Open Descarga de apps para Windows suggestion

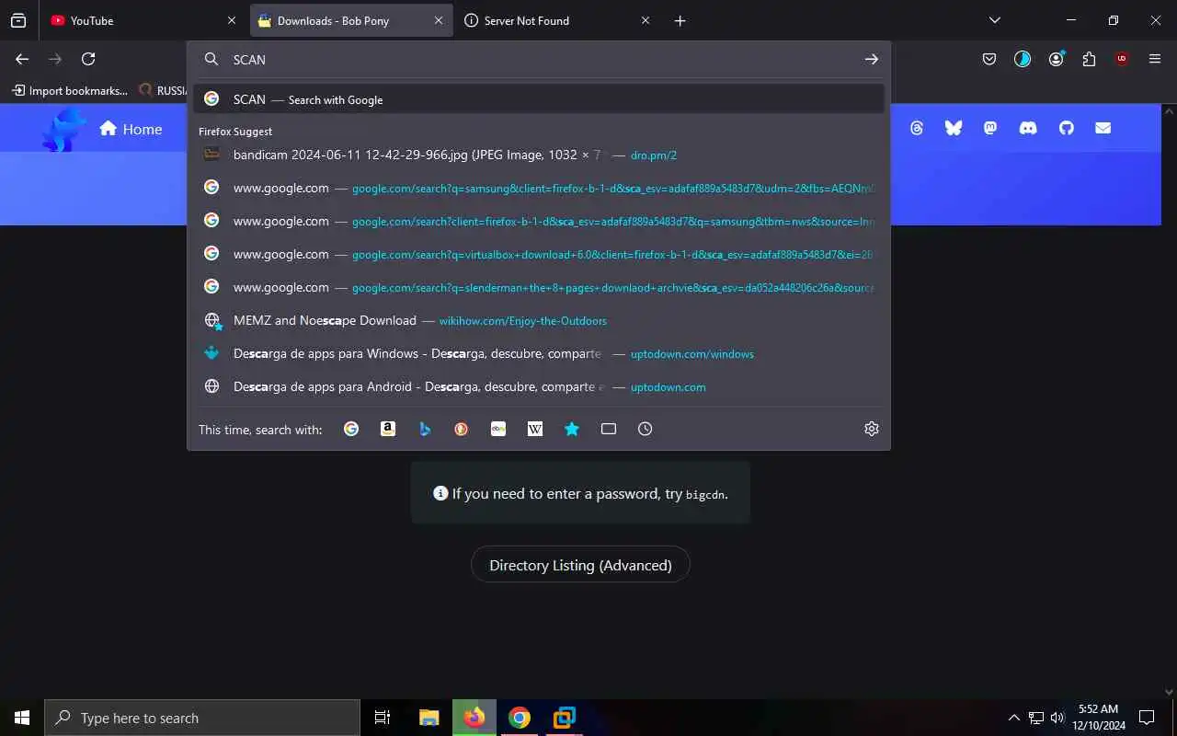(539, 353)
